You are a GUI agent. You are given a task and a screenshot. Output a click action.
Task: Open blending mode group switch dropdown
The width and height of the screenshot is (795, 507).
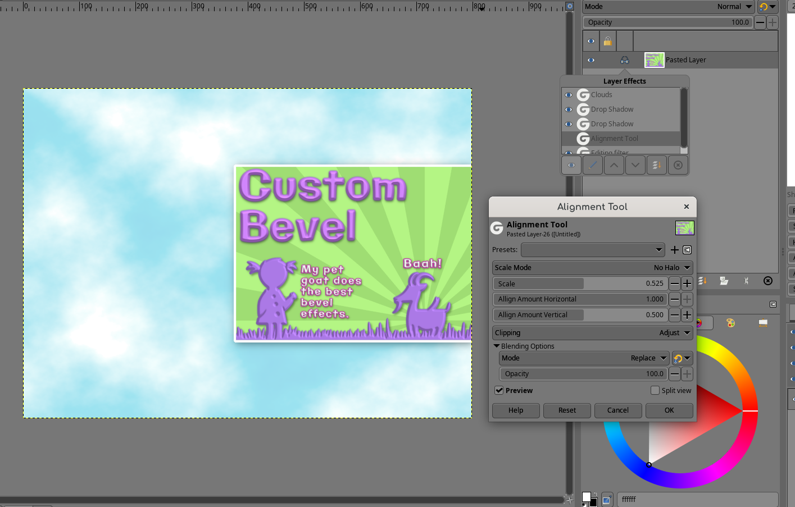[682, 358]
